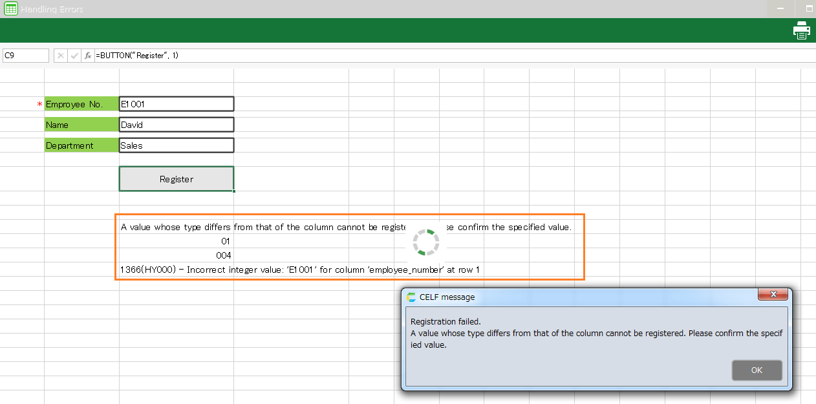
Task: Maximize the Handling Errors window
Action: click(808, 9)
